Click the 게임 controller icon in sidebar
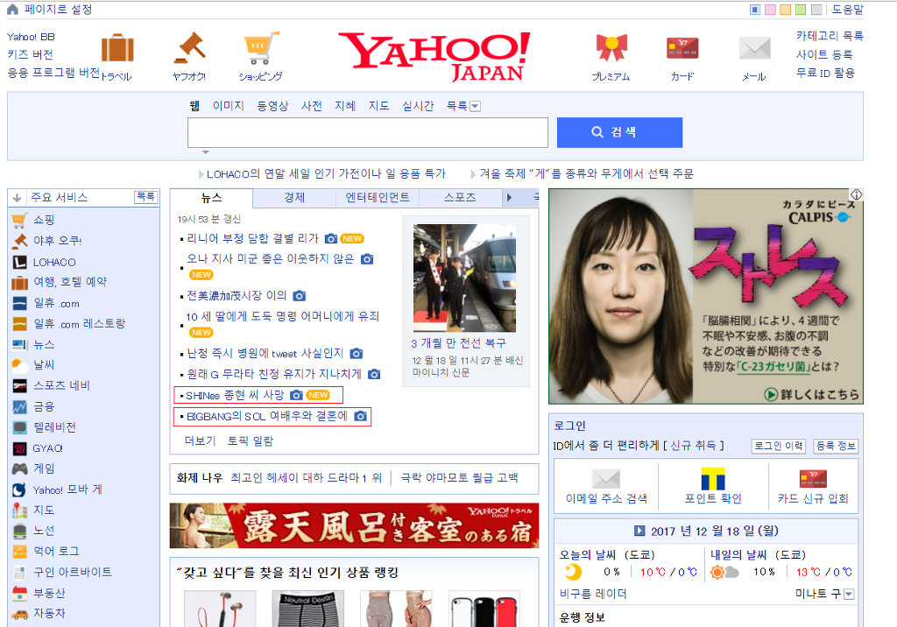 [x=19, y=468]
